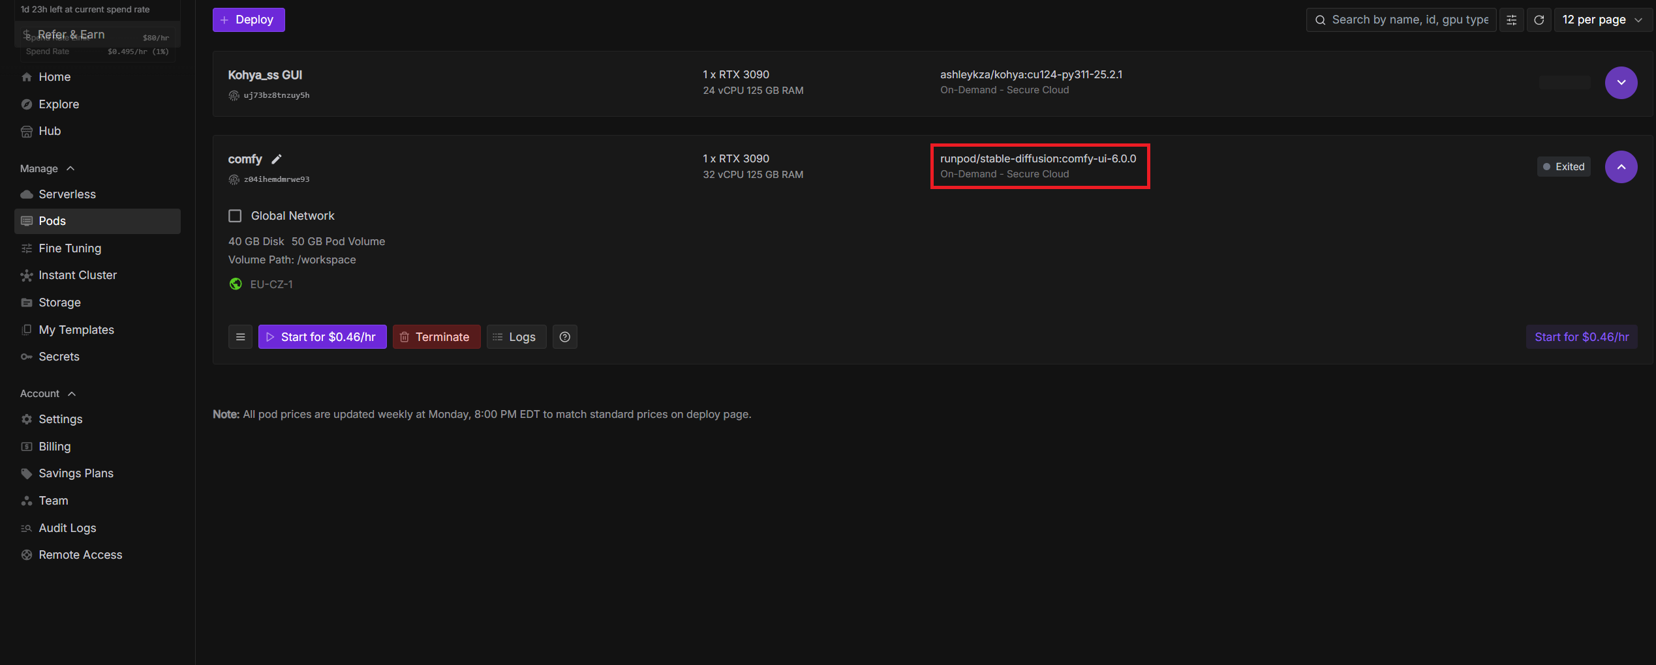The image size is (1656, 665).
Task: Edit the comfy pod name
Action: (277, 159)
